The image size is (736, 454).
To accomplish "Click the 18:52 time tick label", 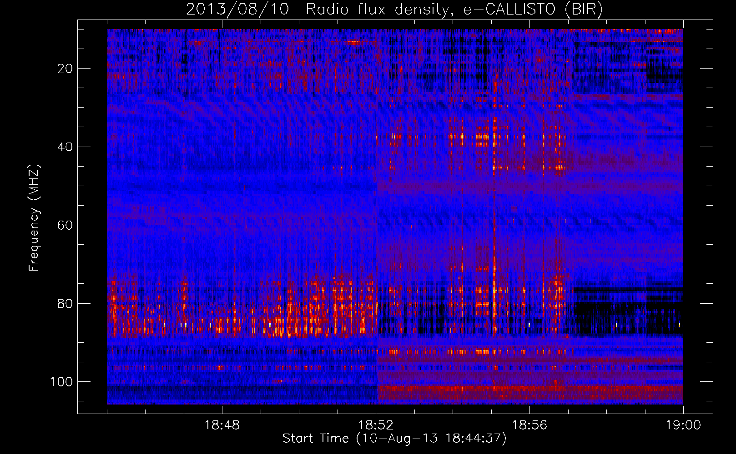I will point(376,425).
